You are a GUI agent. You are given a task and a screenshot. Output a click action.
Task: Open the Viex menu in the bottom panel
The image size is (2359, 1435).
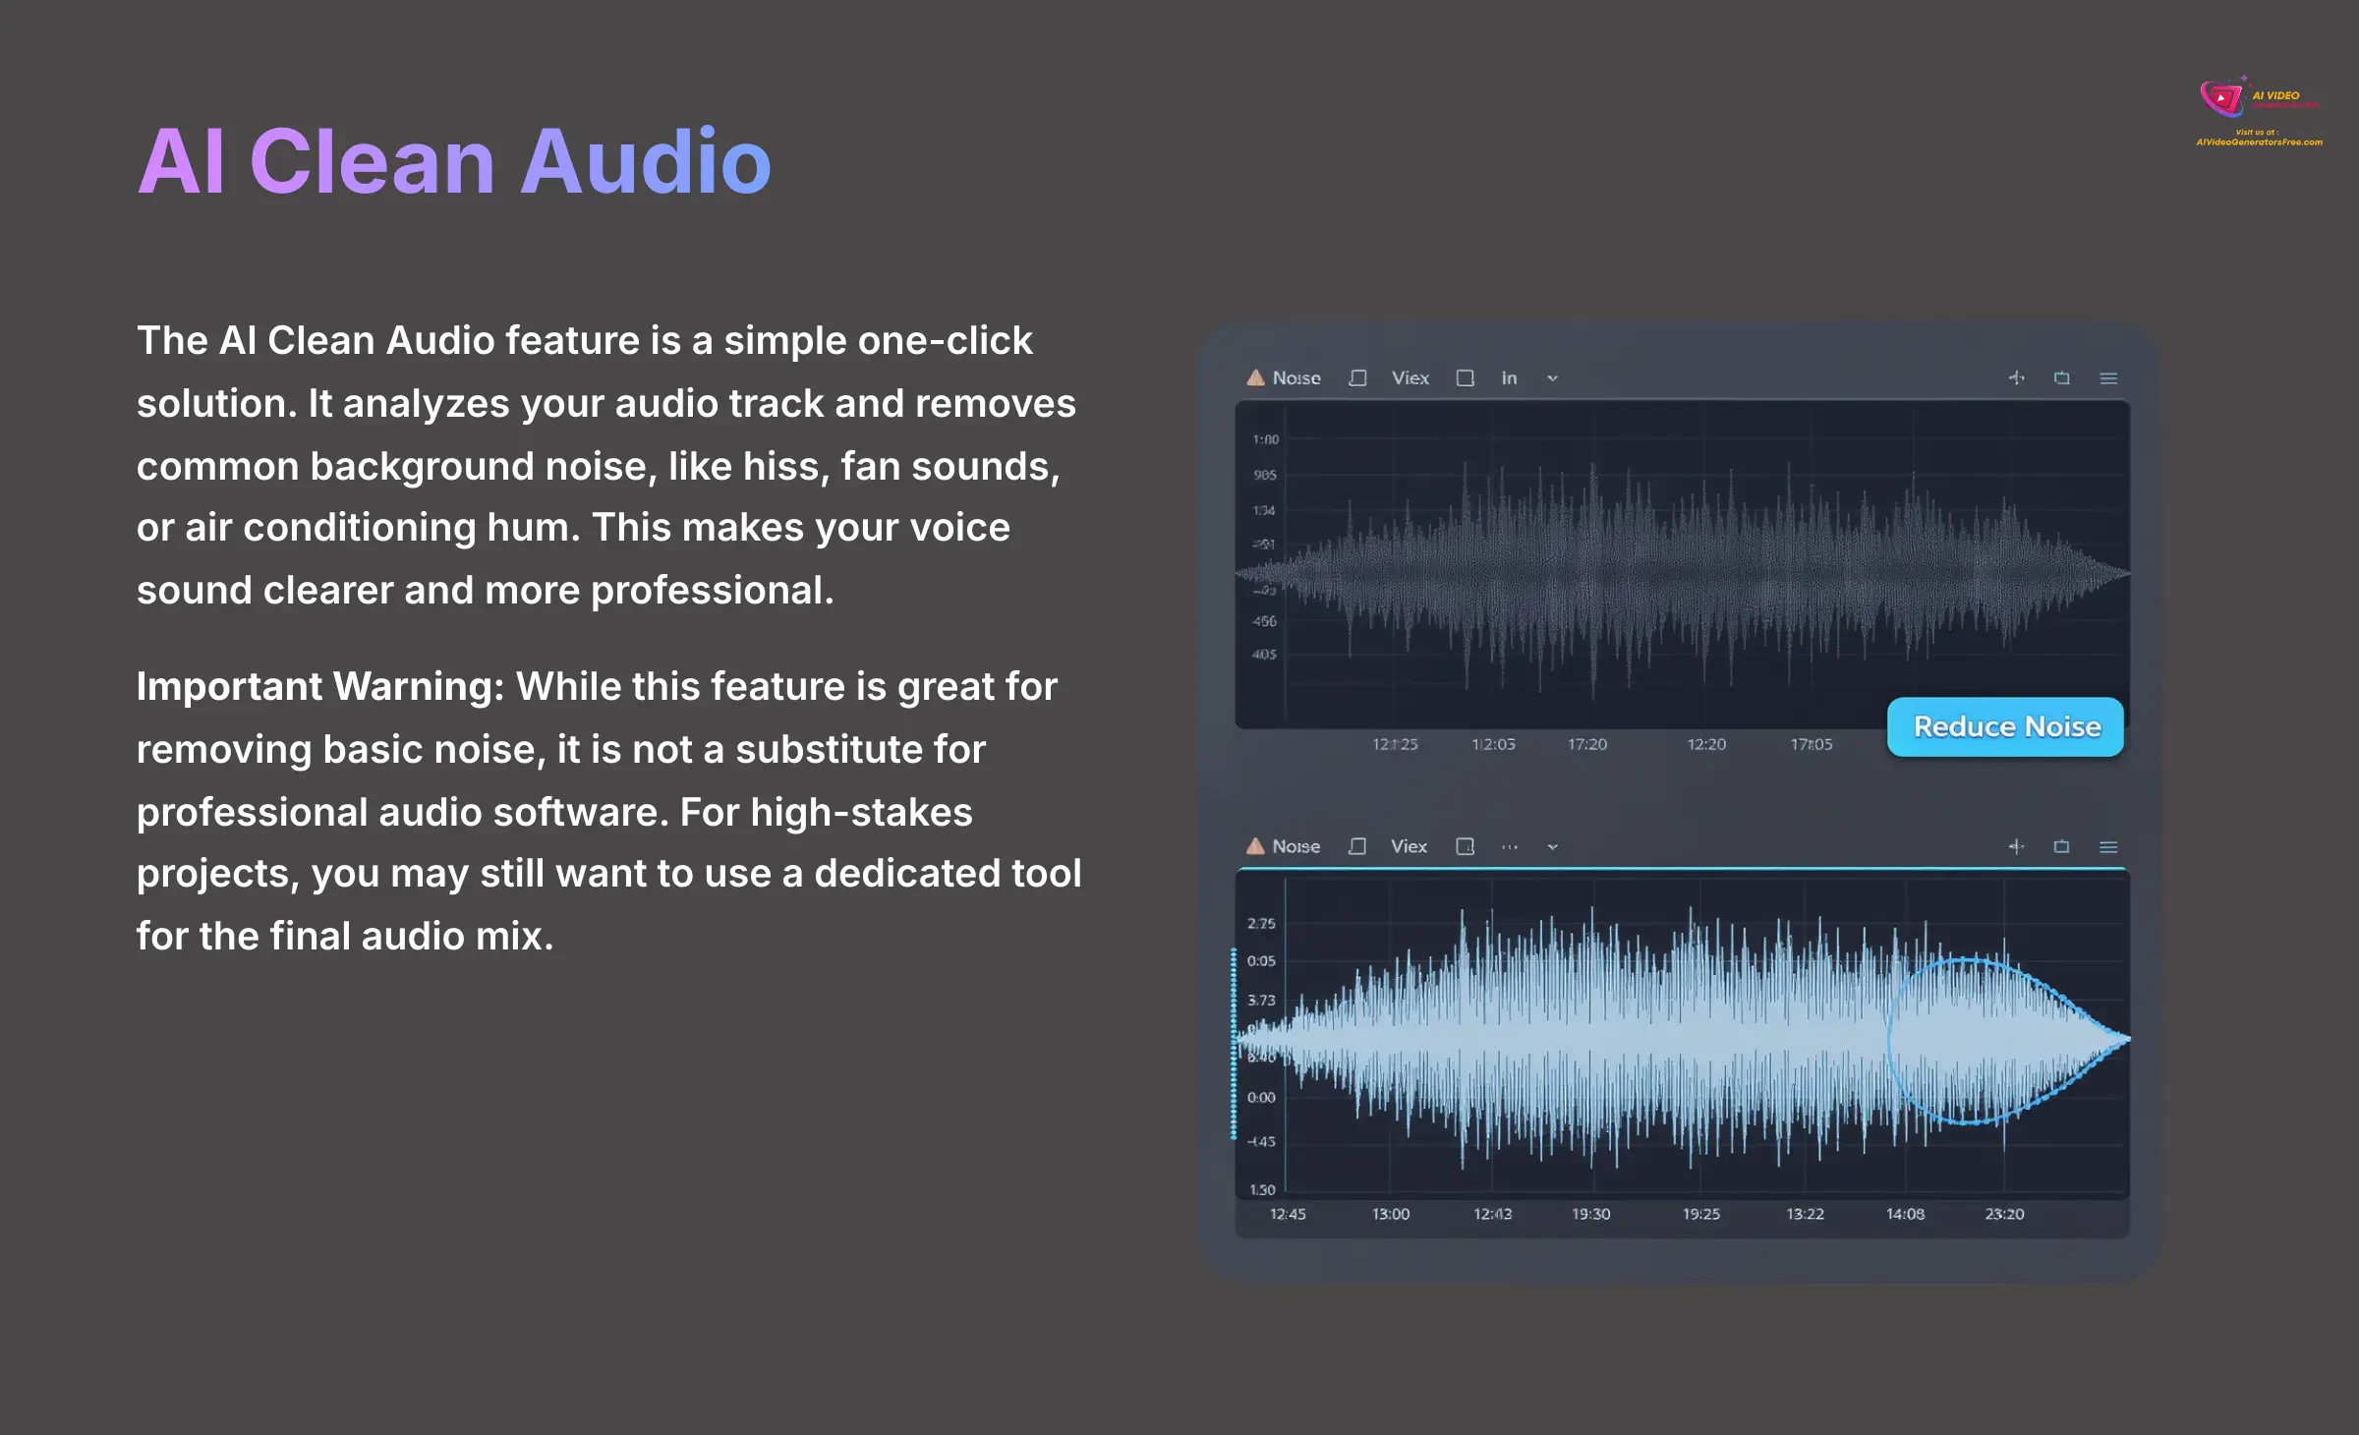click(1409, 846)
